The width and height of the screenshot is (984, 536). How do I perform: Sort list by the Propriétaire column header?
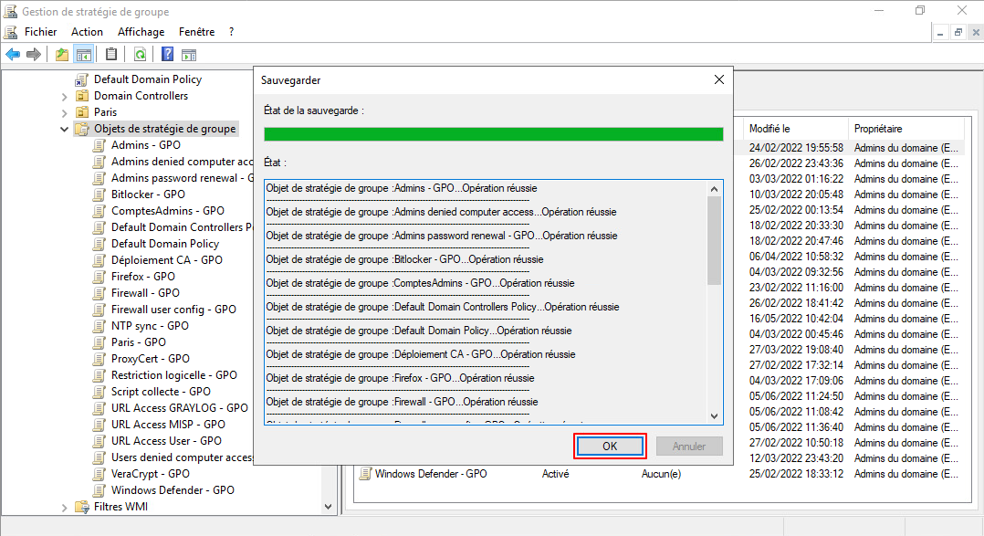tap(877, 129)
